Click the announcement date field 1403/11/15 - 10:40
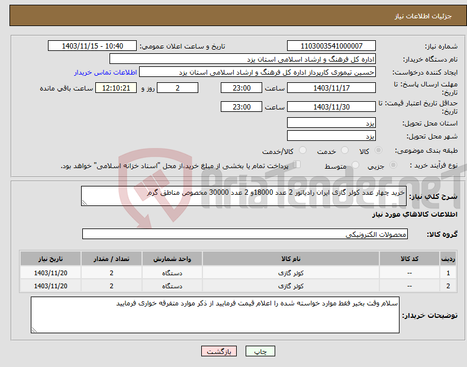Image resolution: width=467 pixels, height=367 pixels. 92,46
